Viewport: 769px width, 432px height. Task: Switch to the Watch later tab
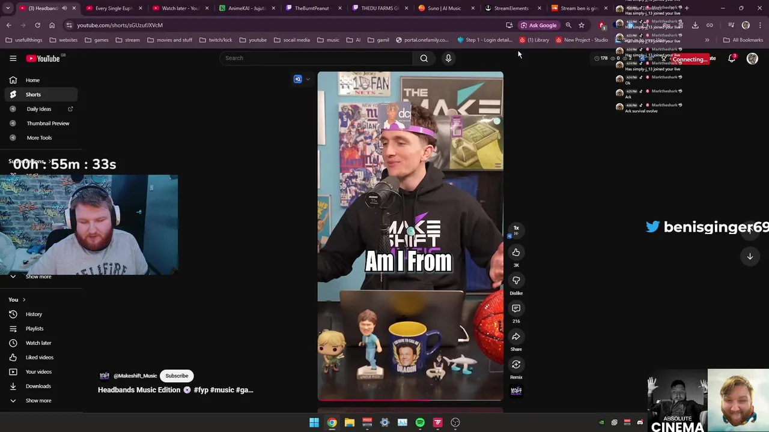[180, 8]
